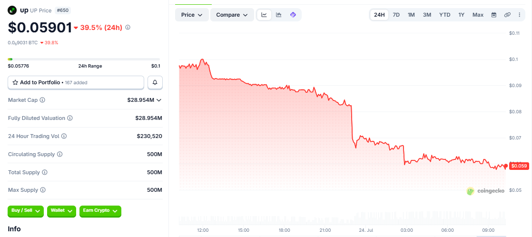Open the three-dot chart options menu
This screenshot has width=532, height=237.
coord(520,15)
